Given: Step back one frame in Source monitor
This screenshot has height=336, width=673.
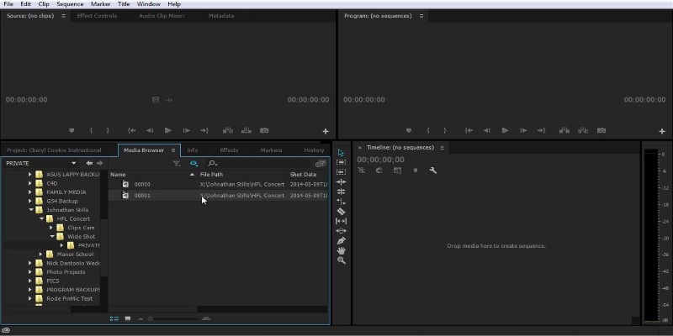Looking at the screenshot, I should [x=150, y=130].
